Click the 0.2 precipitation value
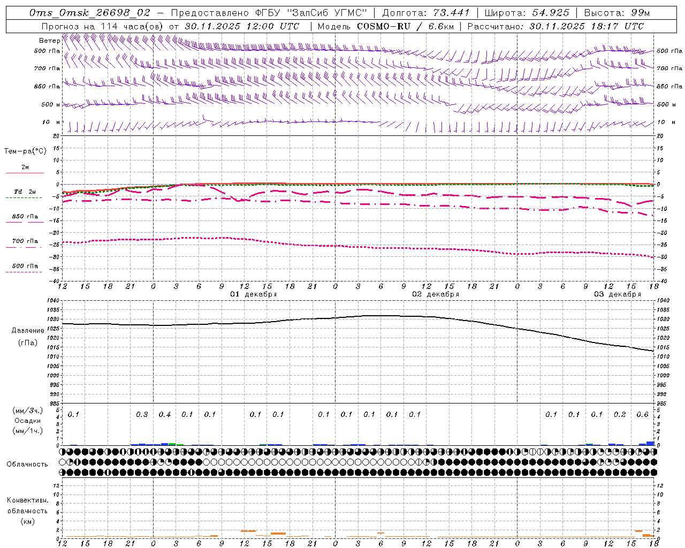The image size is (685, 548). 620,415
